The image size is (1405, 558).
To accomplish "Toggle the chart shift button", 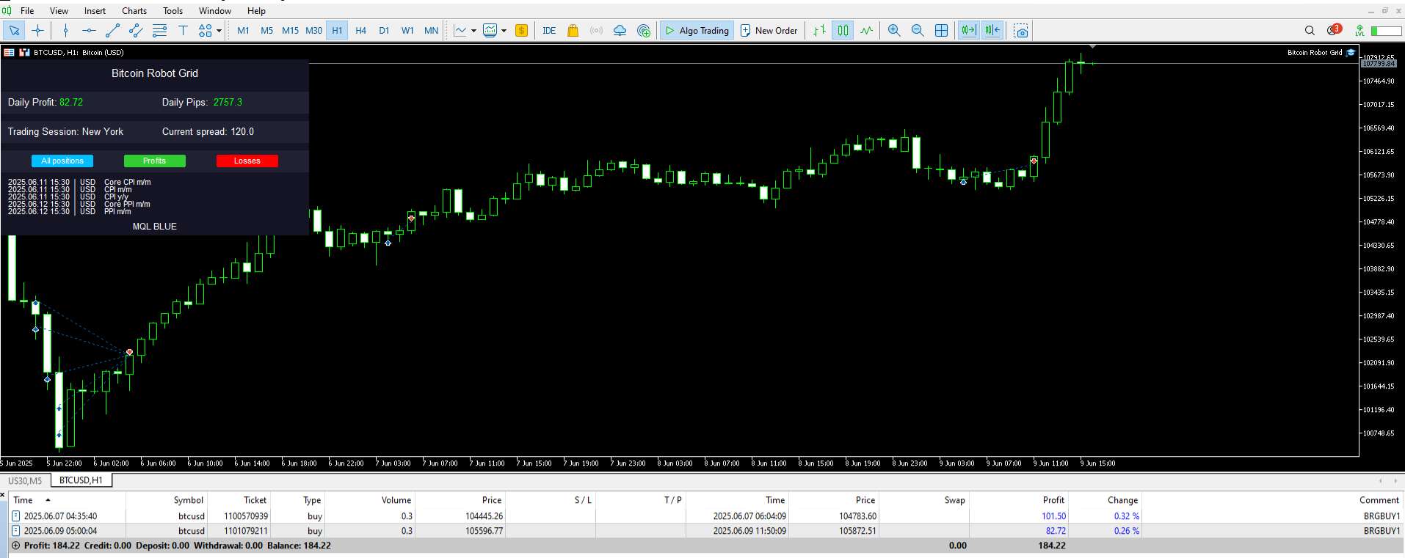I will (x=992, y=30).
